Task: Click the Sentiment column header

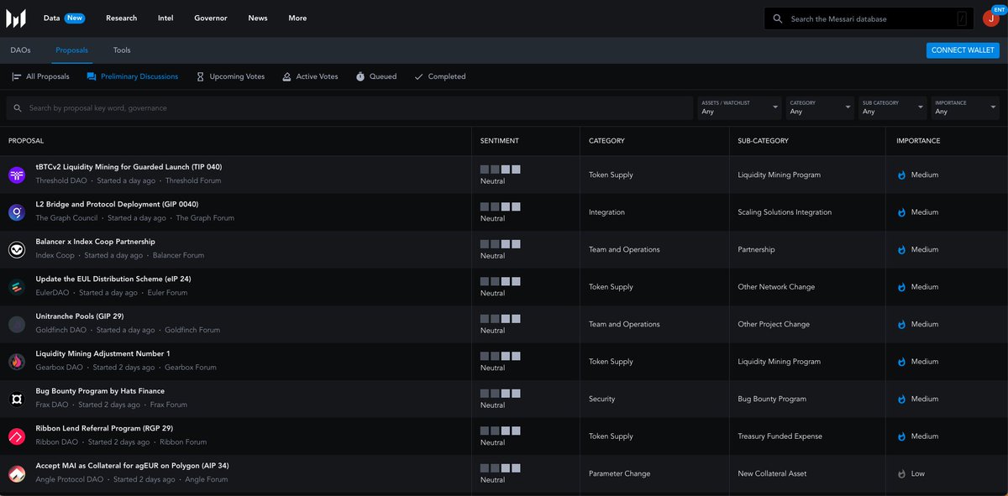Action: click(x=500, y=141)
